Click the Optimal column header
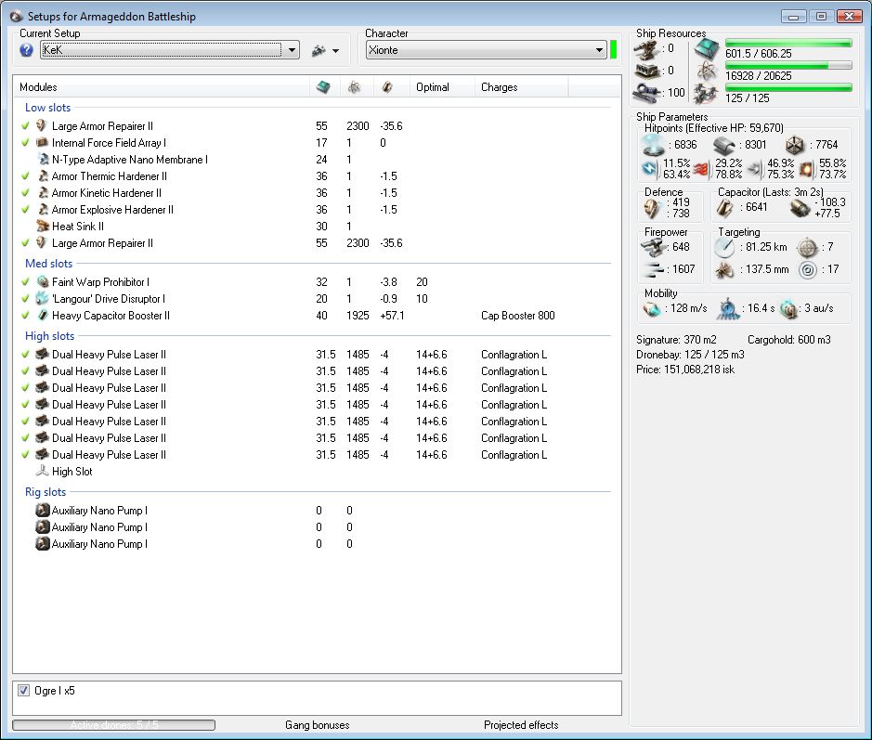Image resolution: width=872 pixels, height=740 pixels. [x=433, y=87]
